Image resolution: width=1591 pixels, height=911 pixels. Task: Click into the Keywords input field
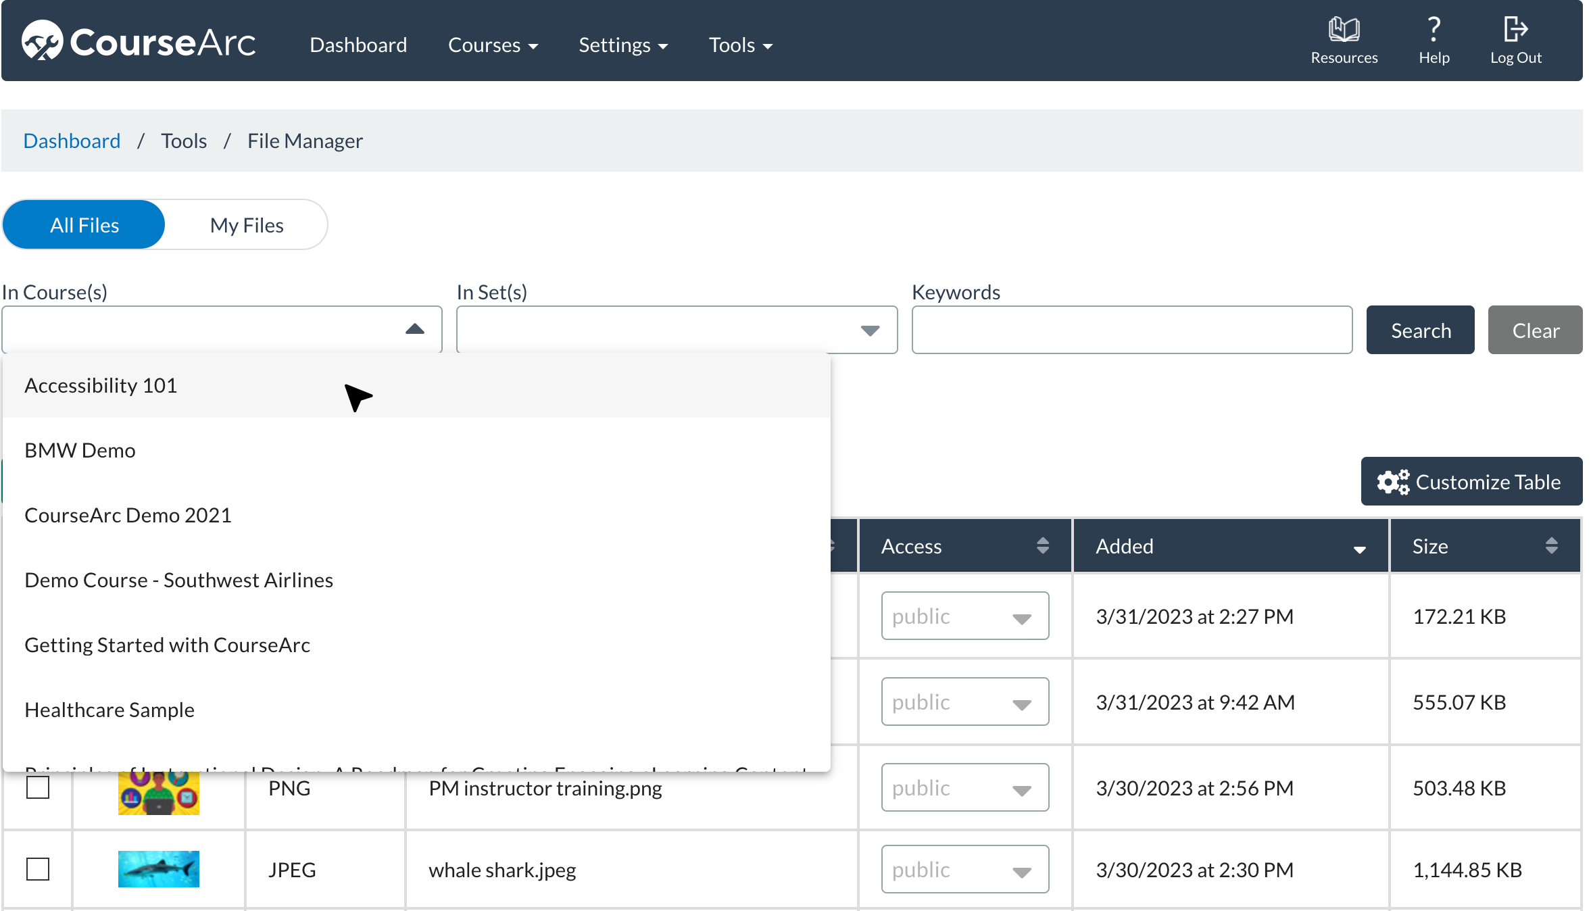[x=1131, y=330]
